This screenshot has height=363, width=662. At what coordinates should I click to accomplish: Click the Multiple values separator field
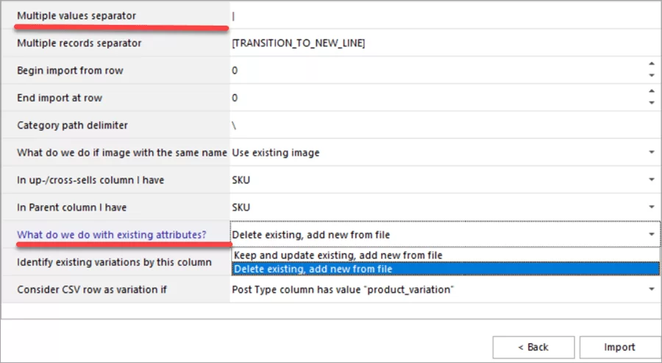point(441,15)
